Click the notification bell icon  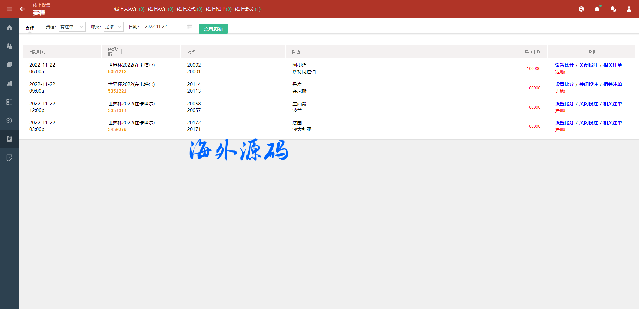597,9
